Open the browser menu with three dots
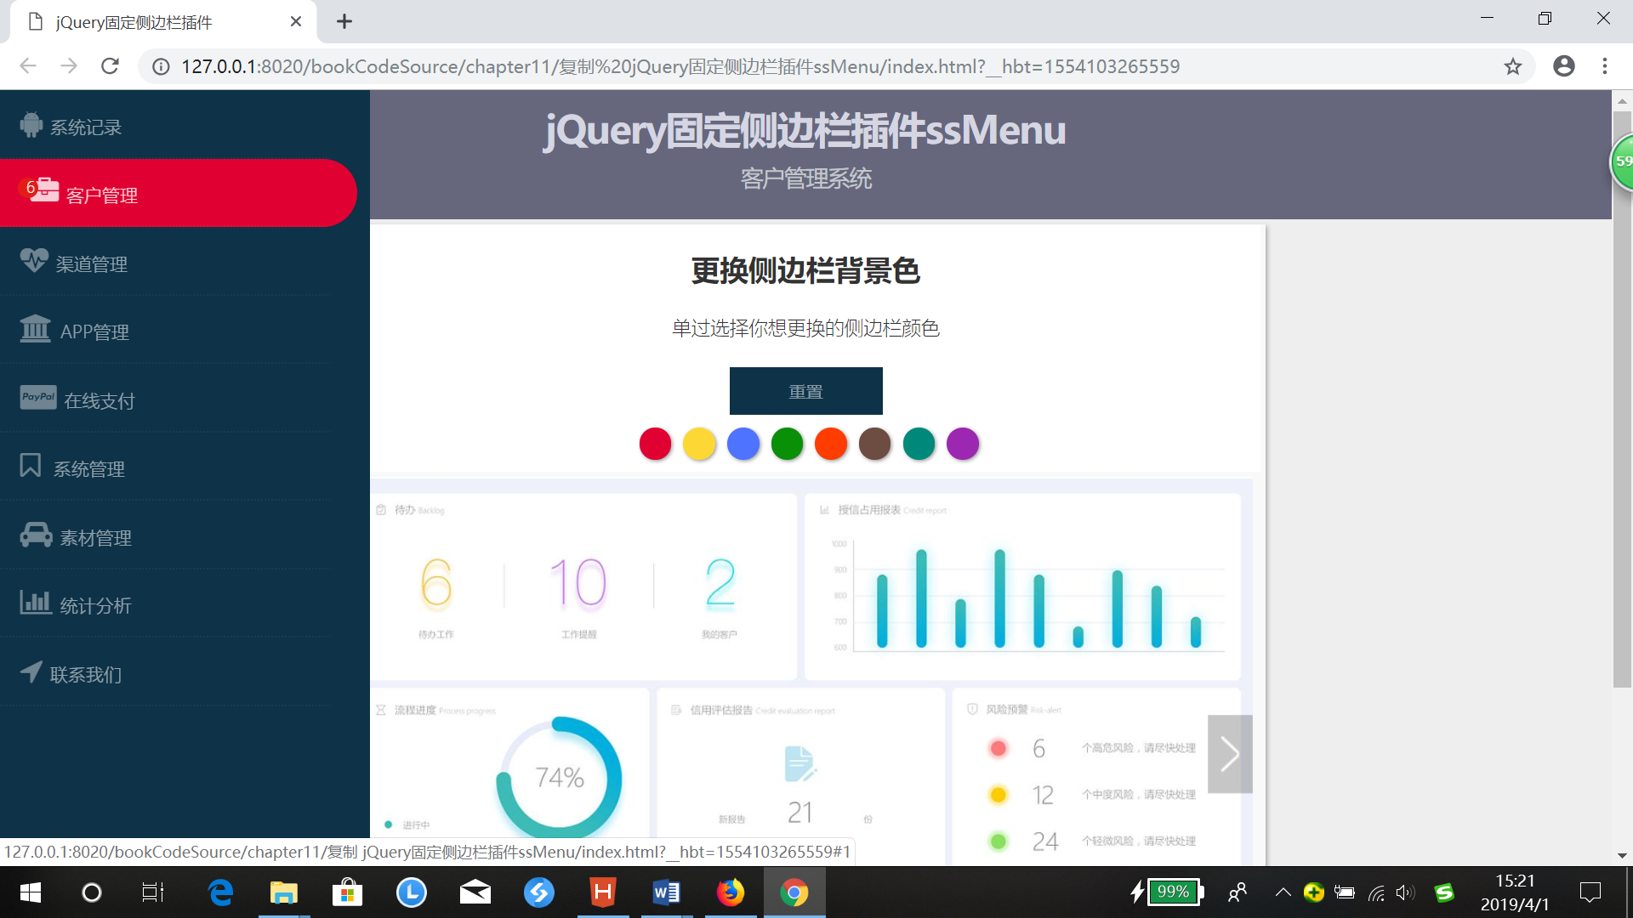Viewport: 1633px width, 918px height. pyautogui.click(x=1605, y=65)
